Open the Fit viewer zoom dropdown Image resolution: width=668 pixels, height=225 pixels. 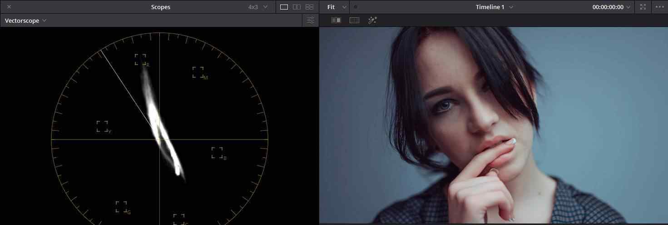tap(337, 7)
